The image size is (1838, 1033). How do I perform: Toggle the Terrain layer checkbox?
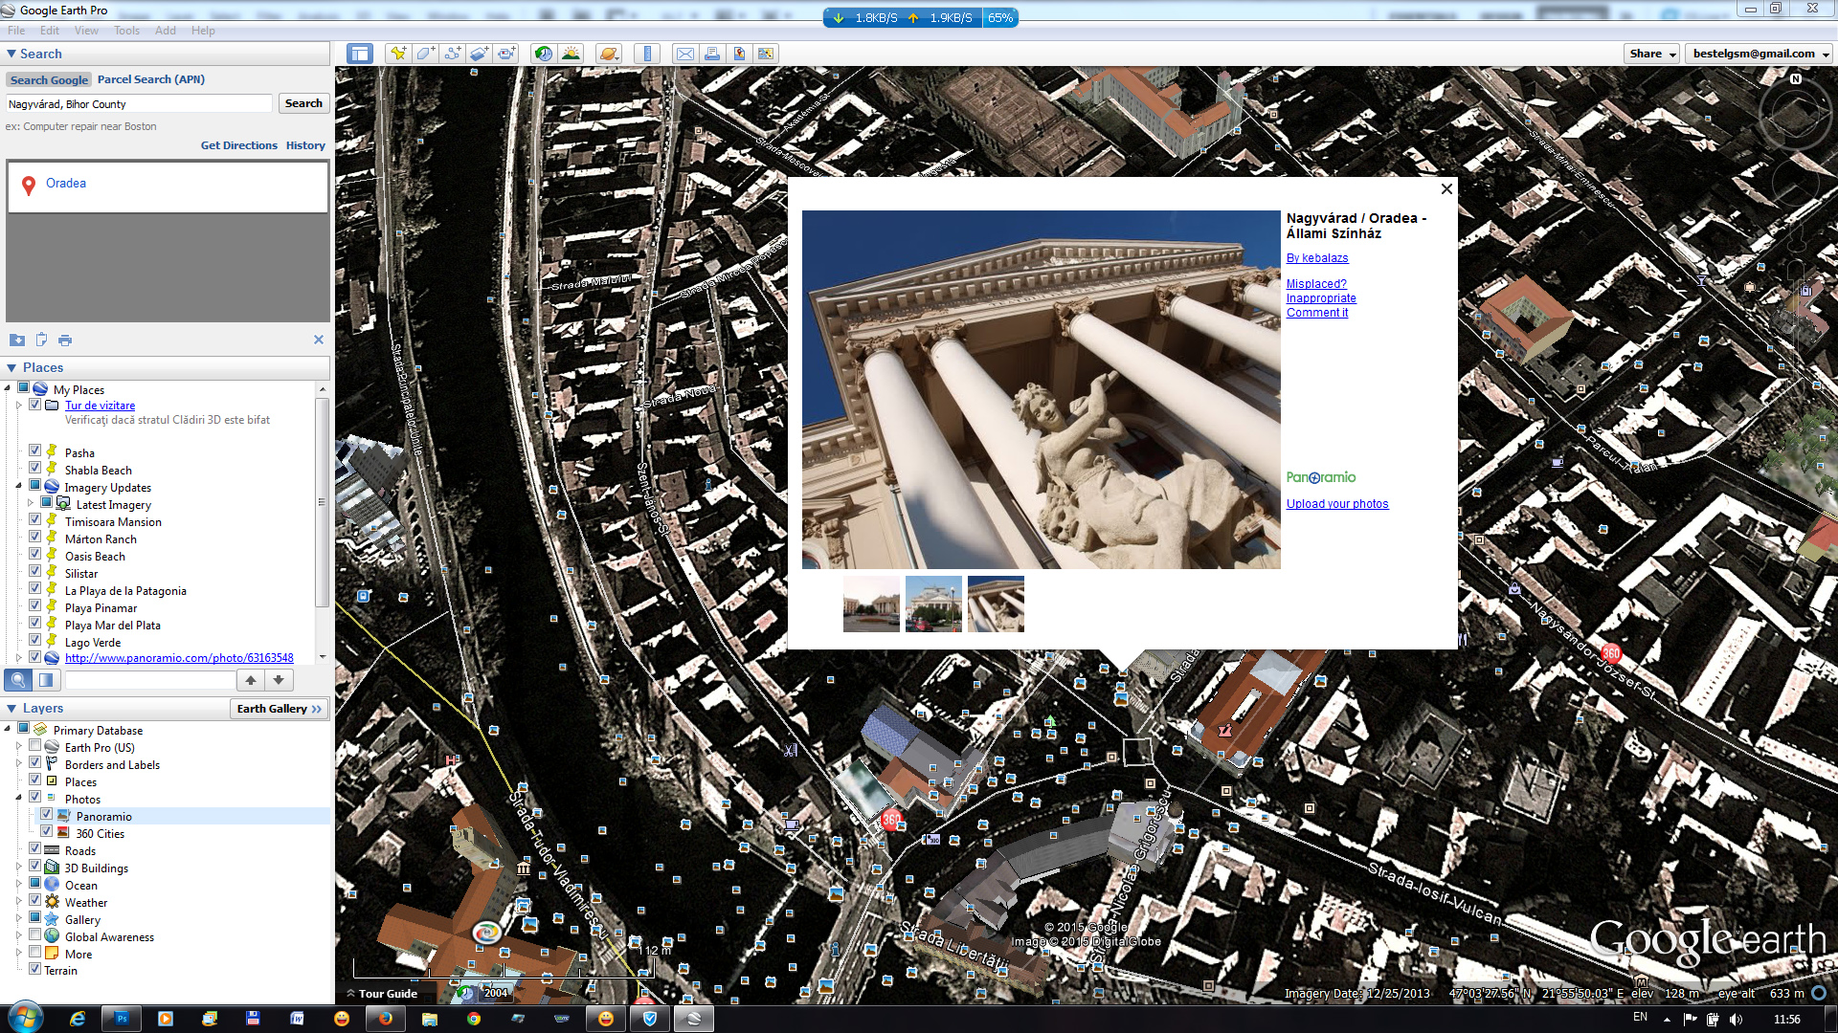tap(35, 969)
